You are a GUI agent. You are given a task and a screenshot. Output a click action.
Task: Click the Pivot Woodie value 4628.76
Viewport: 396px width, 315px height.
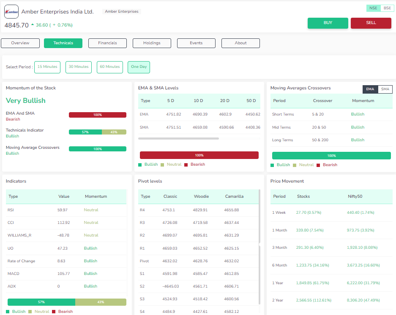tap(200, 261)
